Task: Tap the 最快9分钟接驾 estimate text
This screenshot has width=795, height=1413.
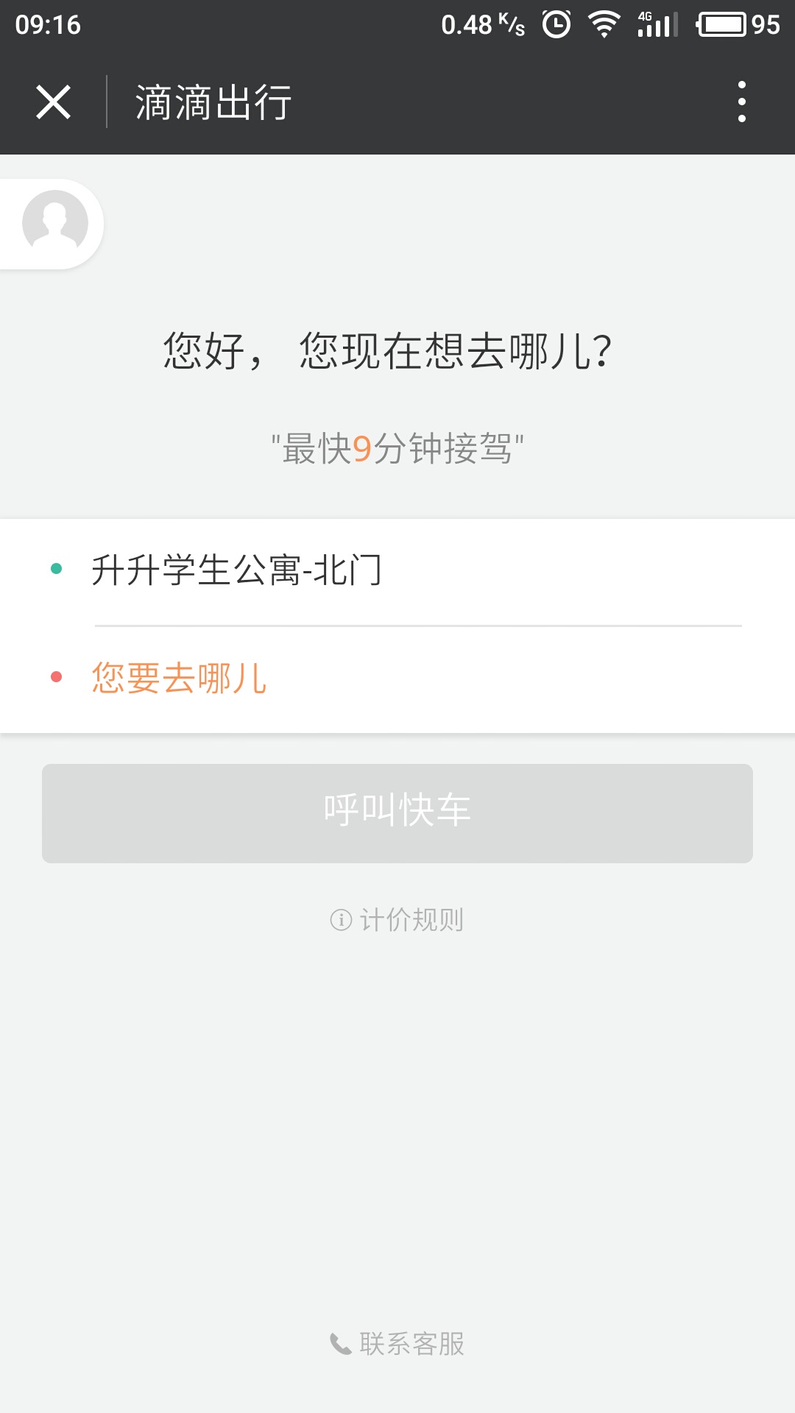Action: coord(397,448)
